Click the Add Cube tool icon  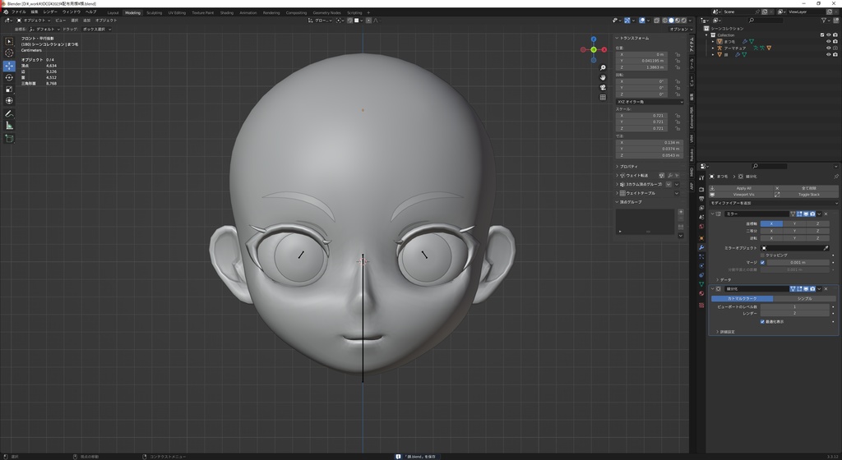(x=9, y=138)
